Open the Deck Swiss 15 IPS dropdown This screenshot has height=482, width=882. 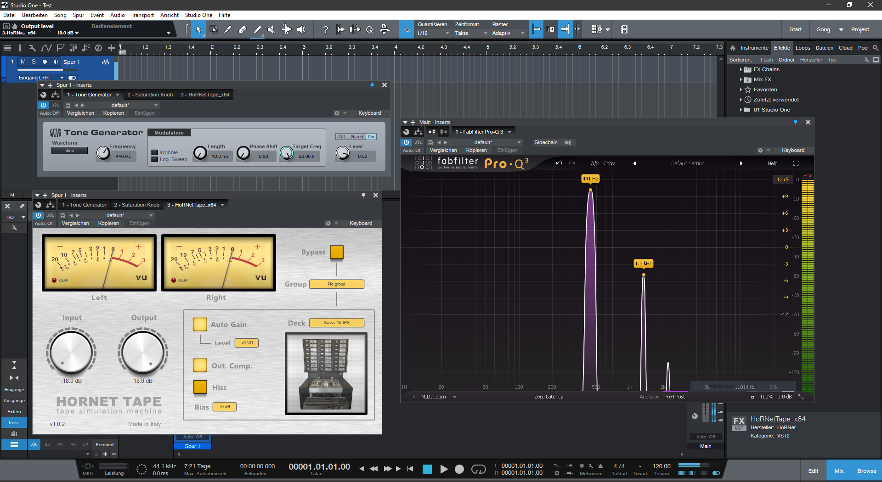336,323
